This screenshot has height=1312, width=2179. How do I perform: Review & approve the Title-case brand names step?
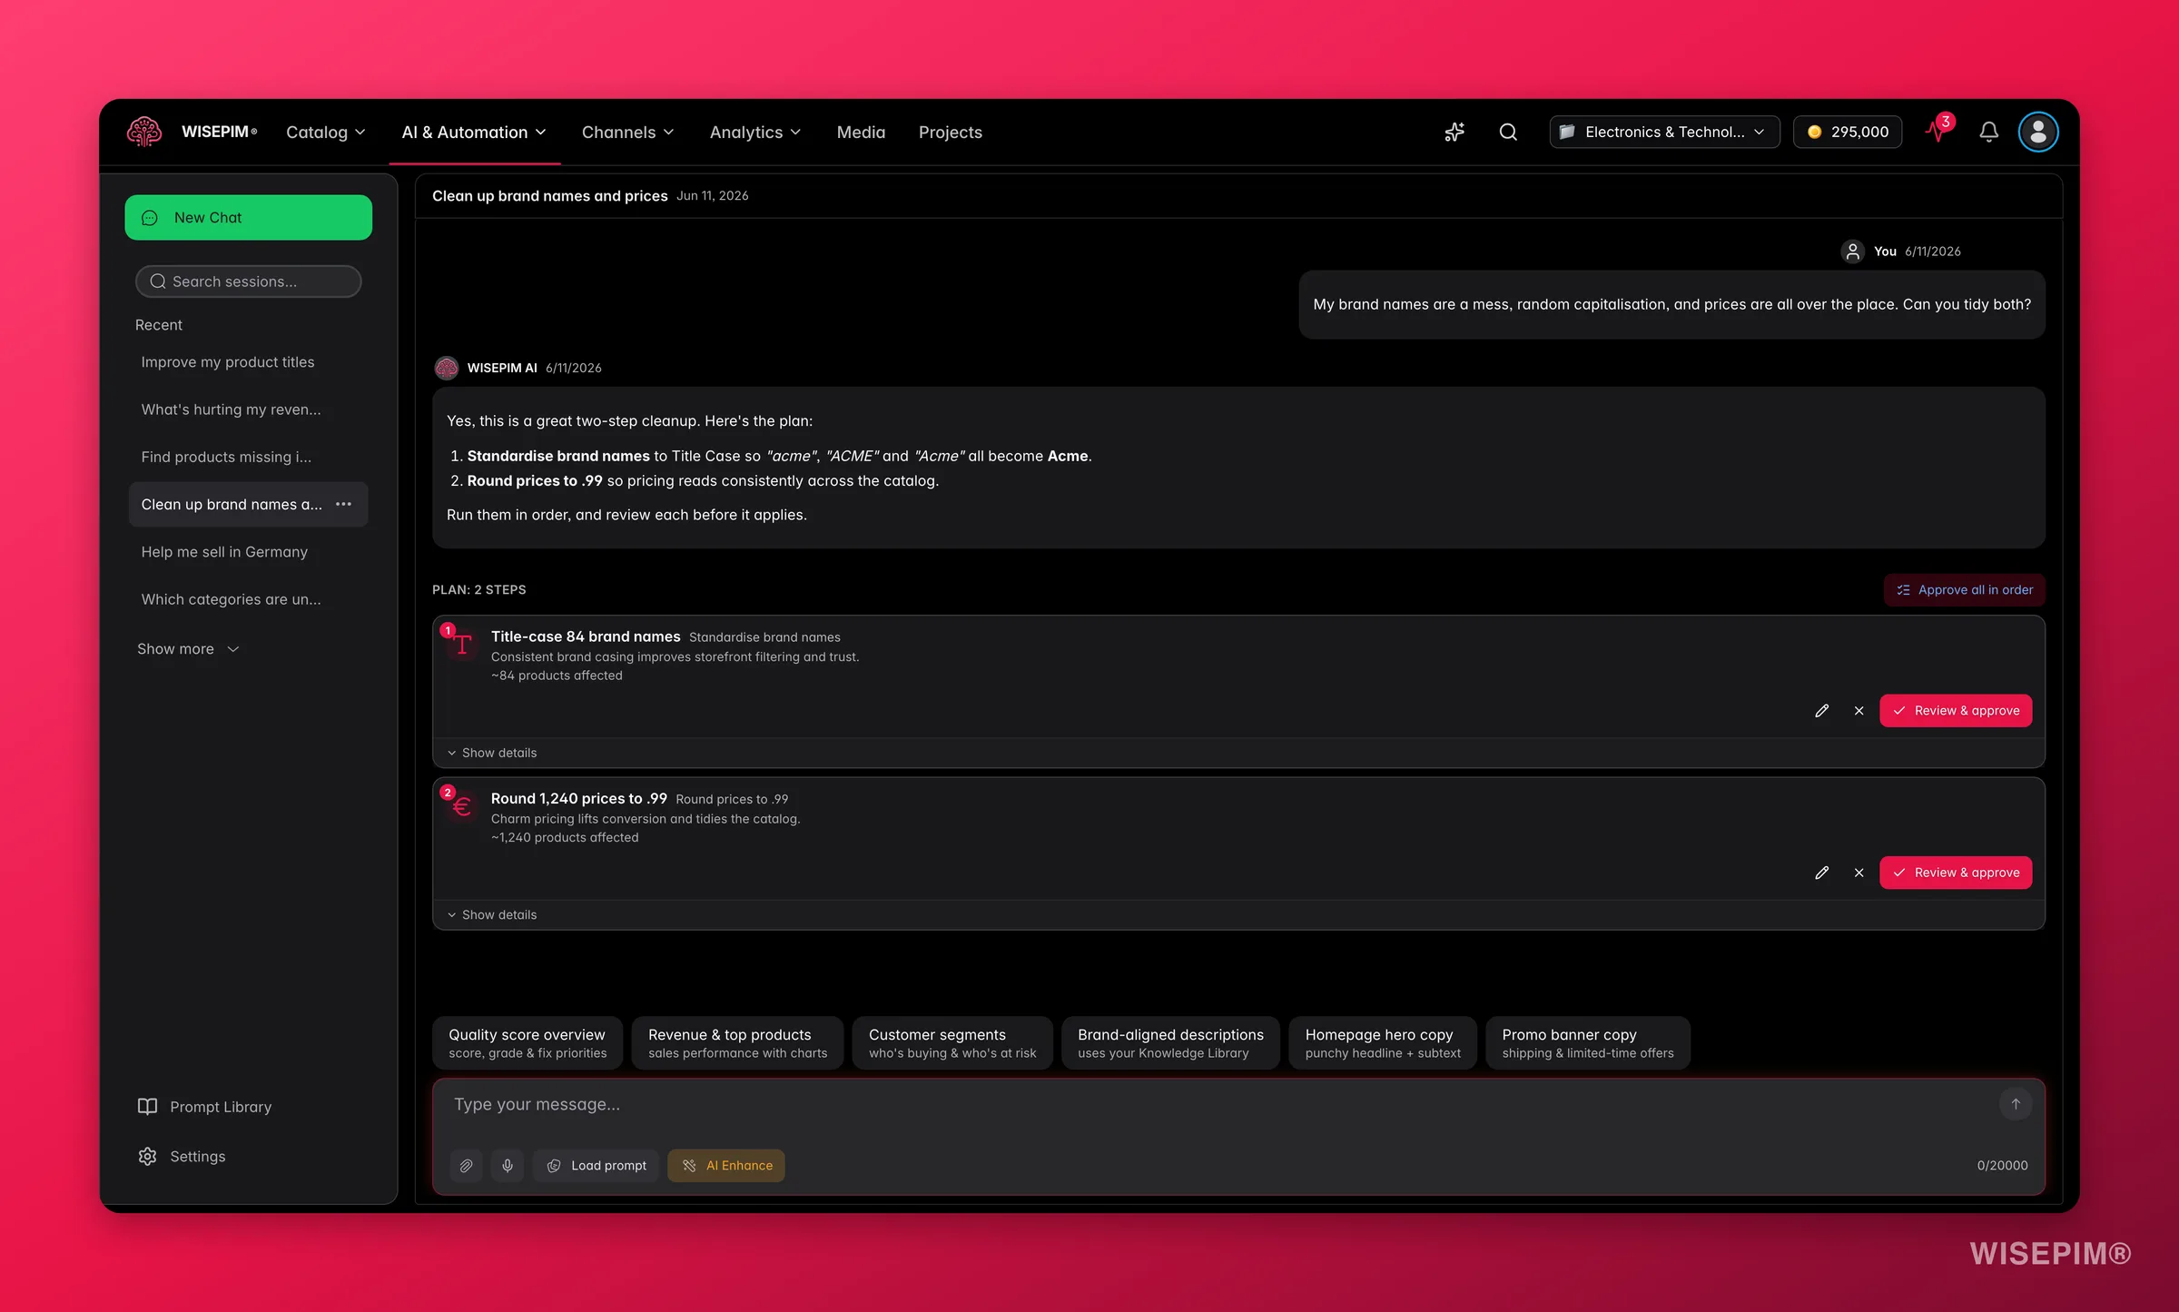tap(1956, 711)
